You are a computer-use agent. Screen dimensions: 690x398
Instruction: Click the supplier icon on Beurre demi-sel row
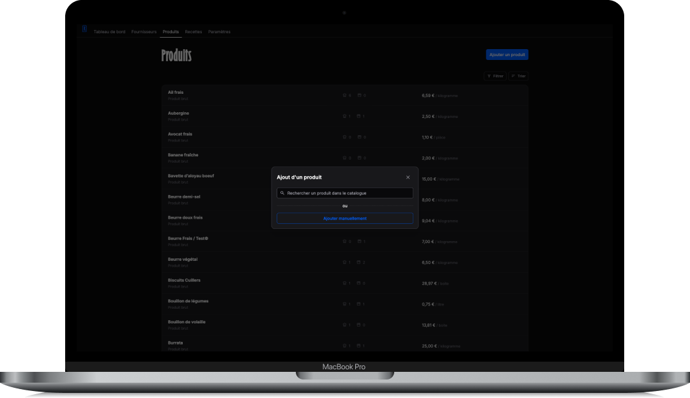coord(346,200)
